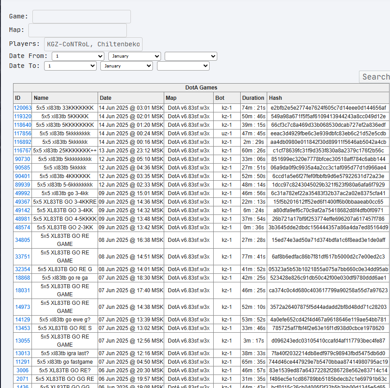
Task: Focus the Players input field
Action: [x=93, y=44]
